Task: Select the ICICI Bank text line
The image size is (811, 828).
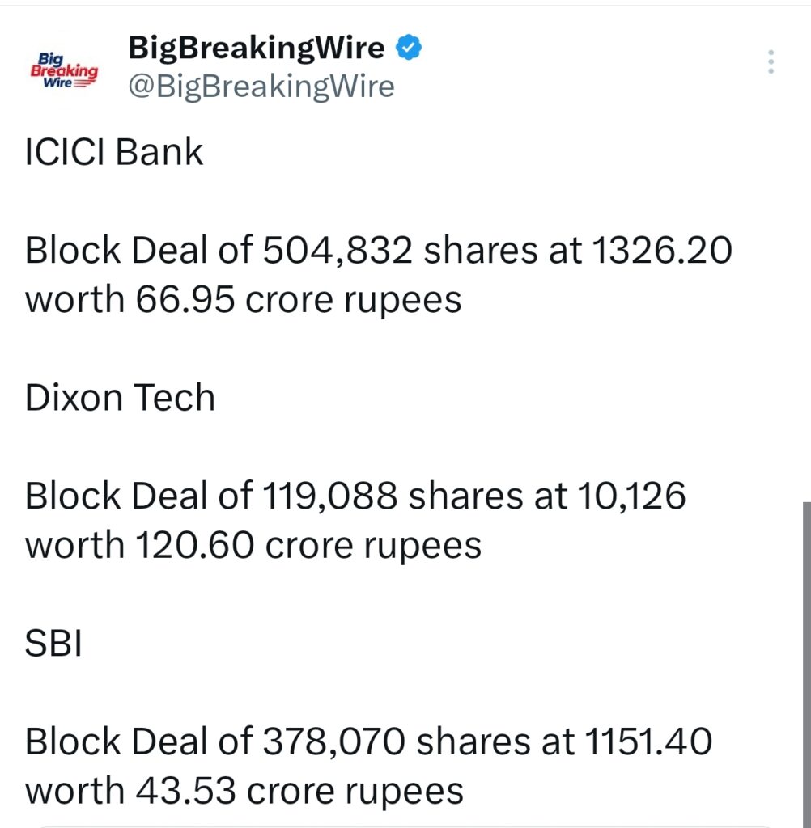Action: [x=113, y=152]
